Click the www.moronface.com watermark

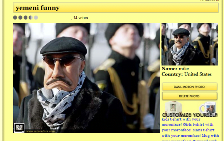tap(41, 131)
